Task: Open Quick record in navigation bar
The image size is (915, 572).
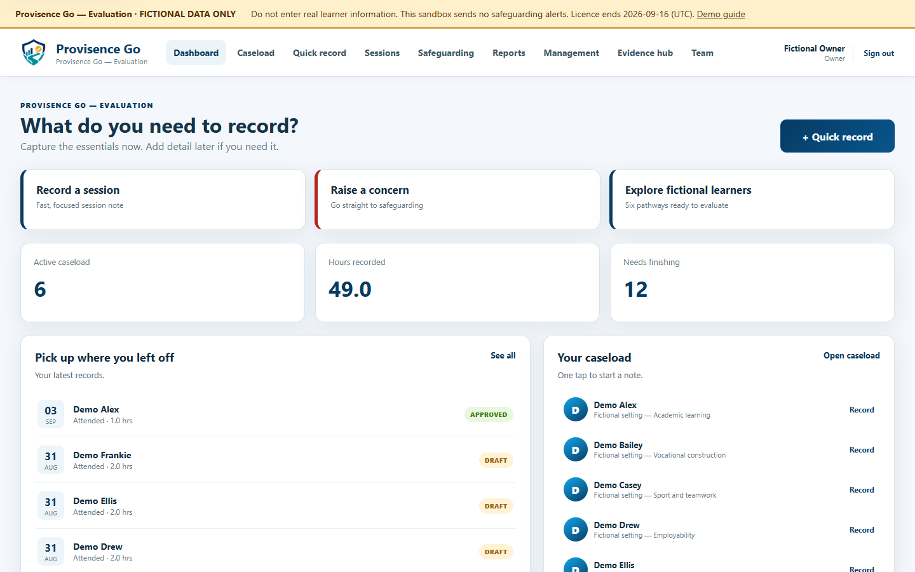Action: [x=320, y=53]
